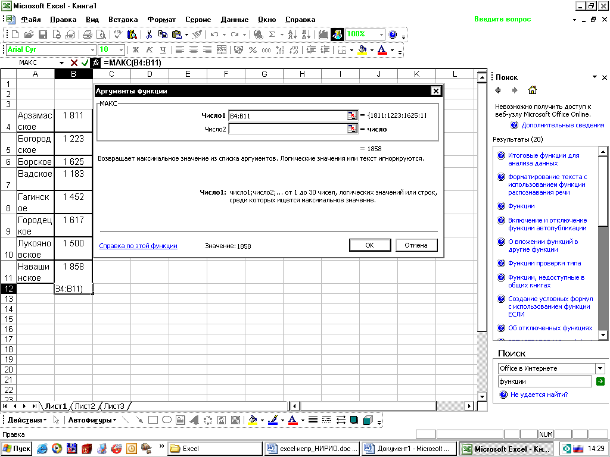Cancel formula entry with red X

point(74,62)
